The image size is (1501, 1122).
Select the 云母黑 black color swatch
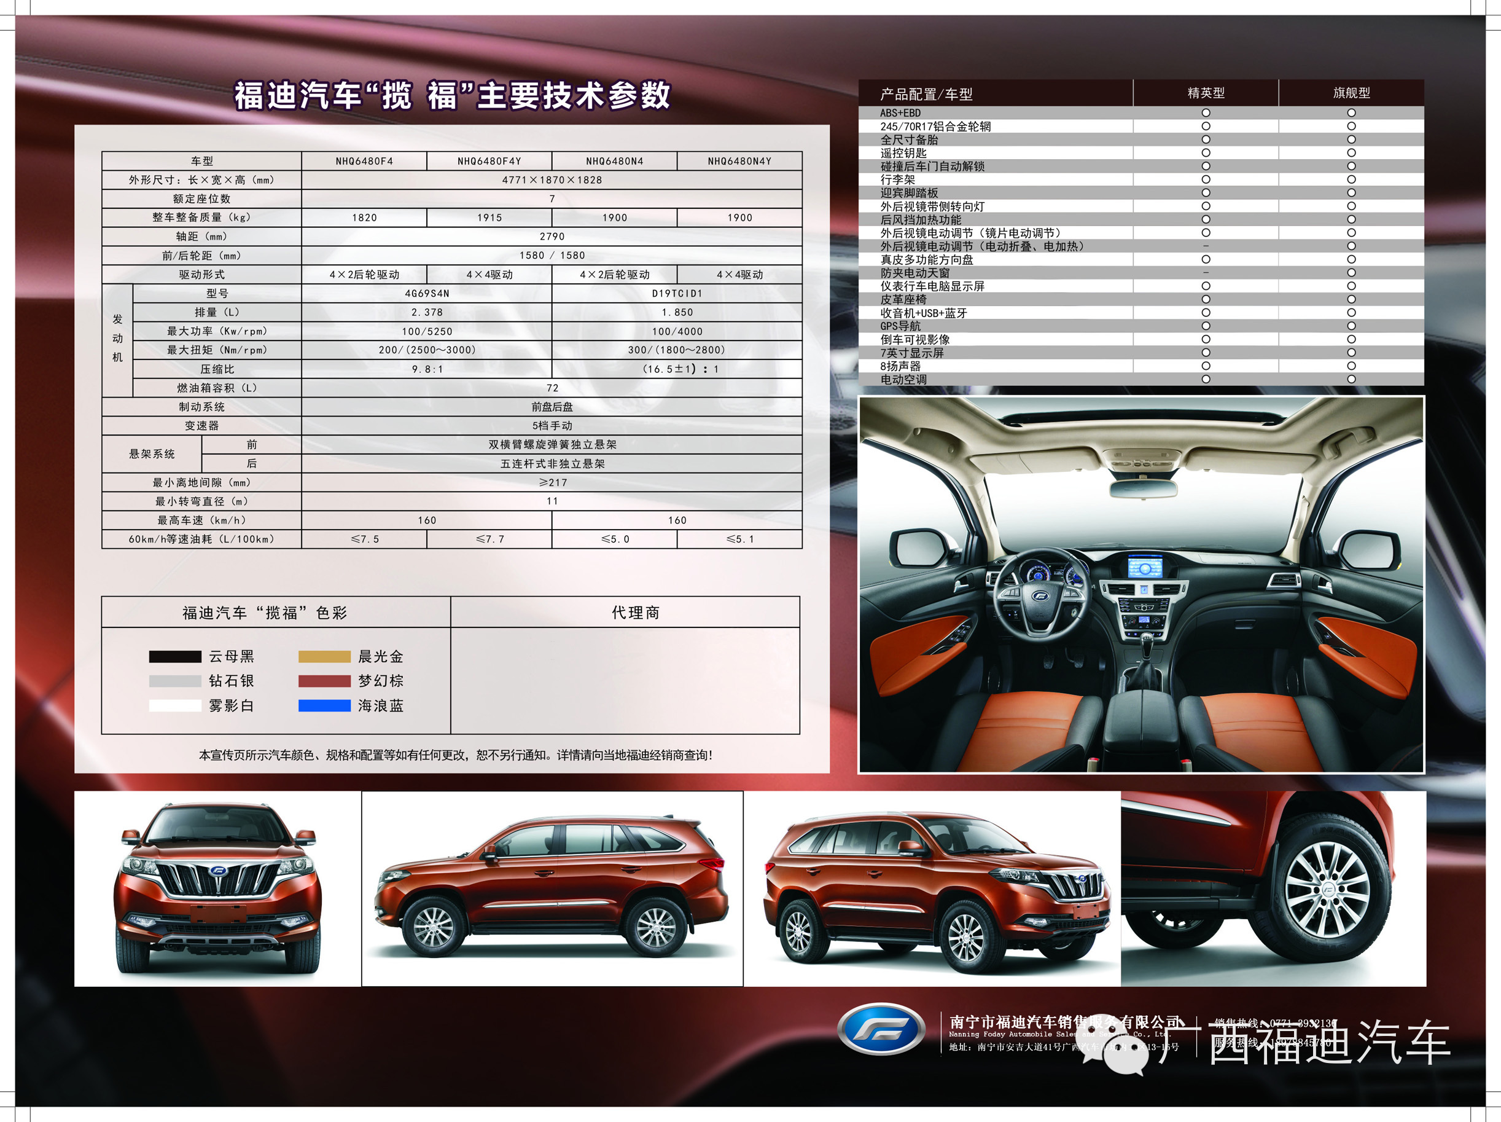pos(175,656)
